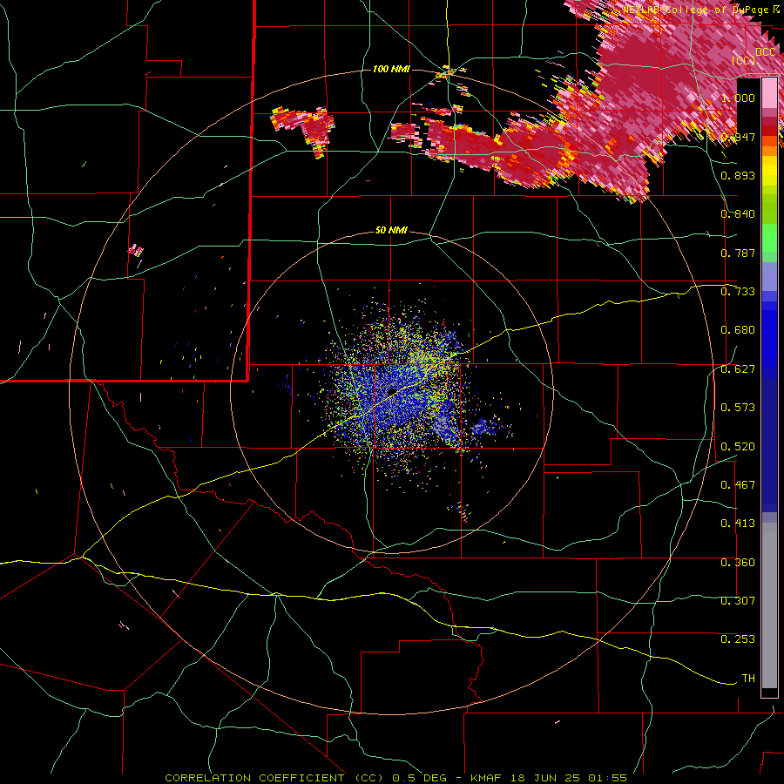Click the 0.520 color scale label

point(738,447)
